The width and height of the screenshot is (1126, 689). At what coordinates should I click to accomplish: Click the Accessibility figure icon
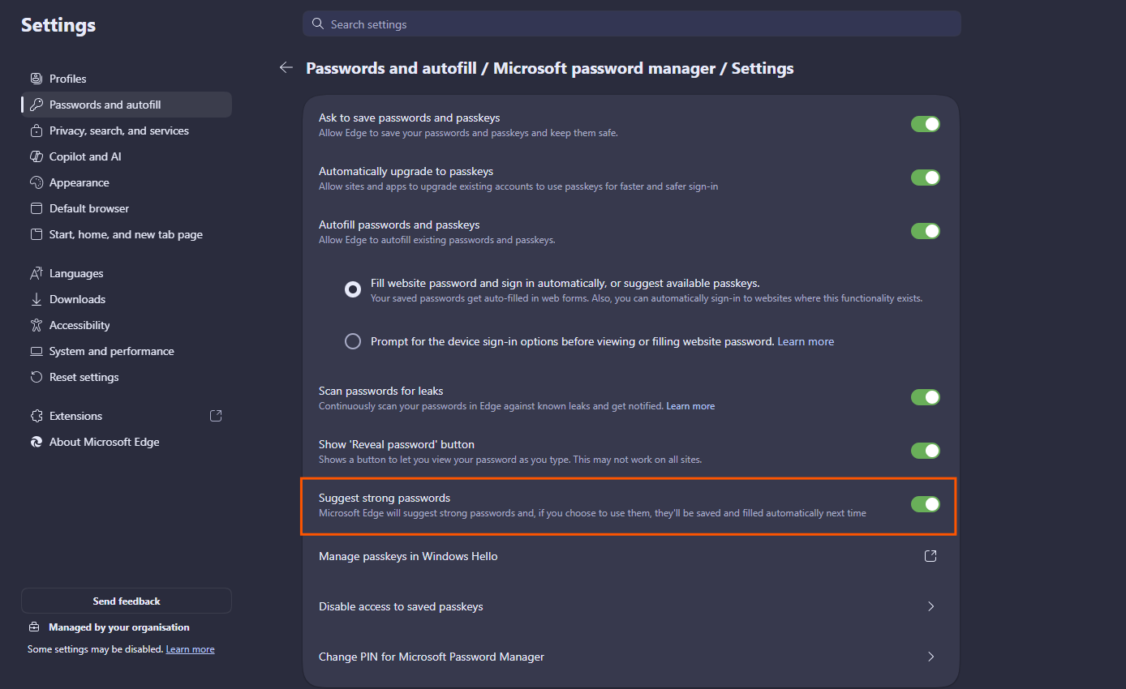tap(36, 325)
